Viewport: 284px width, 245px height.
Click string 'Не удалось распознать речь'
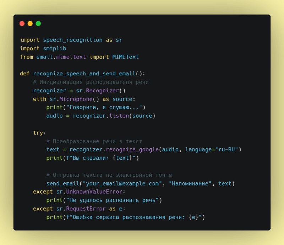tap(113, 200)
